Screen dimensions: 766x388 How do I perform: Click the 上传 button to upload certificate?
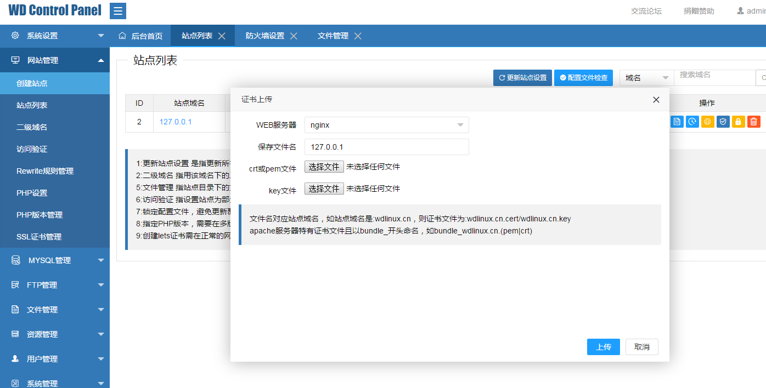click(x=603, y=347)
